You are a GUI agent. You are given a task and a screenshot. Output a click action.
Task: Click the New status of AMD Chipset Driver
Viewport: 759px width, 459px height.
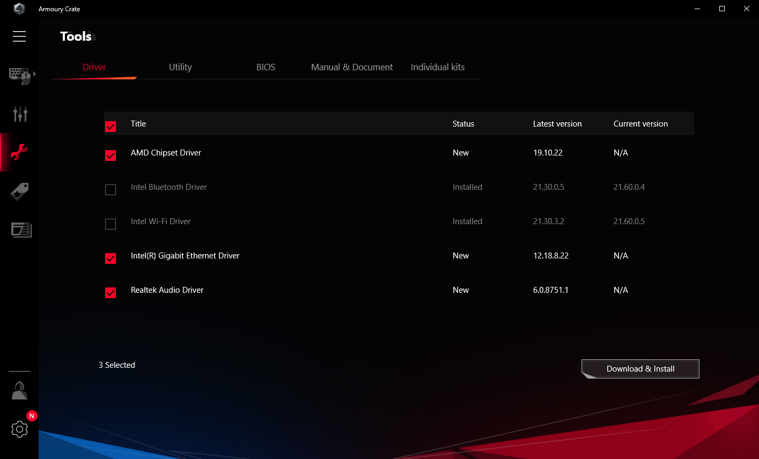point(461,153)
